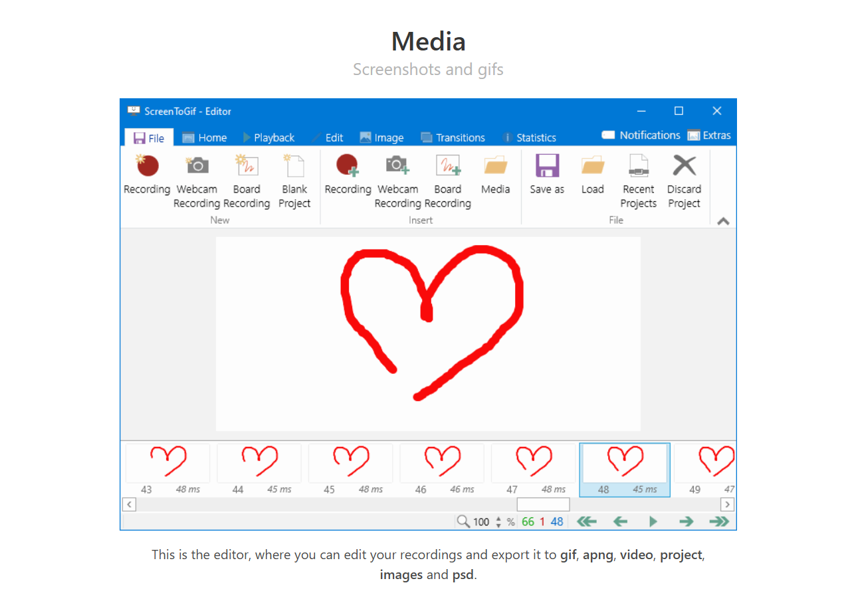Switch to the Playback tab
Image resolution: width=846 pixels, height=595 pixels.
[x=268, y=137]
